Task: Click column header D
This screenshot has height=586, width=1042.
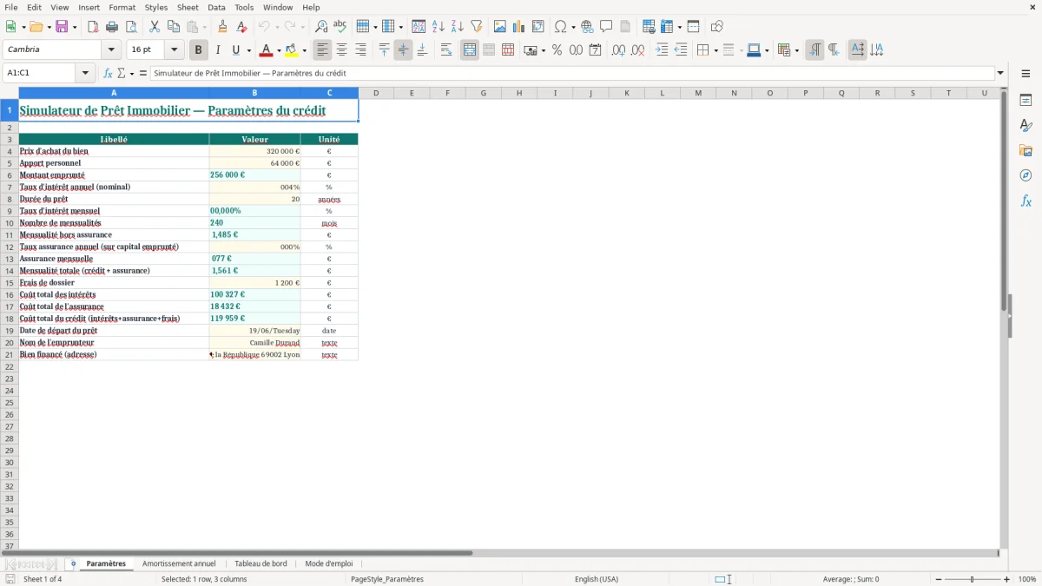Action: tap(376, 93)
